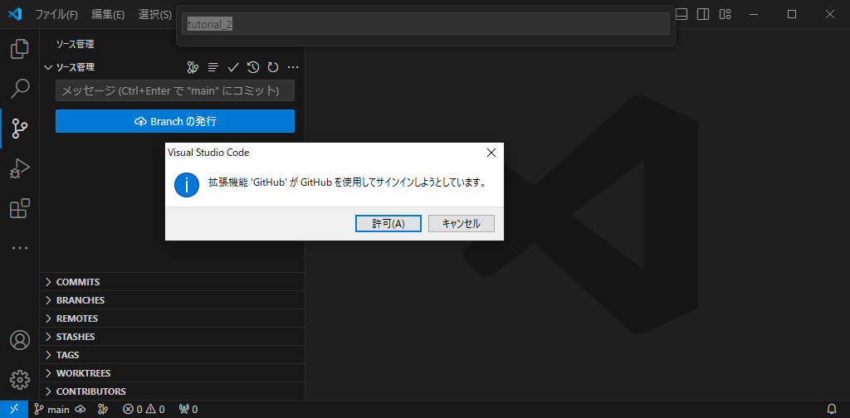
Task: Toggle the bottom panel layout icon
Action: 681,14
